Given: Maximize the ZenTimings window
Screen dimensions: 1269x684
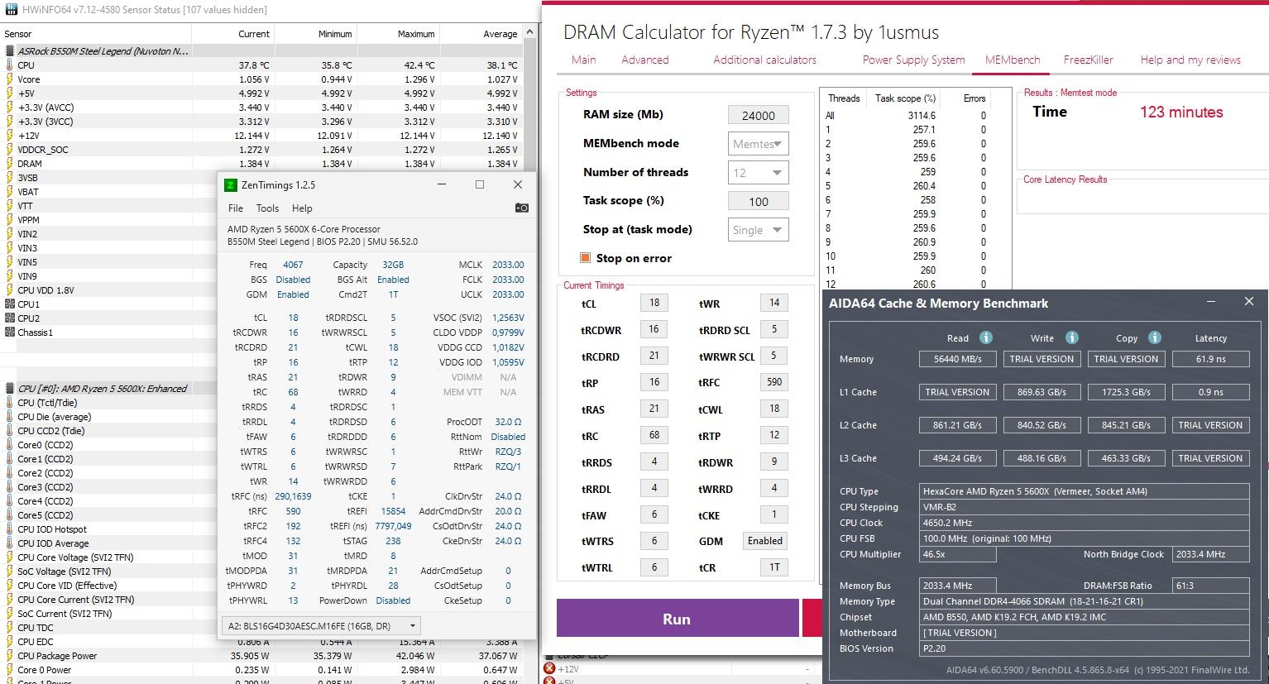Looking at the screenshot, I should click(x=479, y=184).
